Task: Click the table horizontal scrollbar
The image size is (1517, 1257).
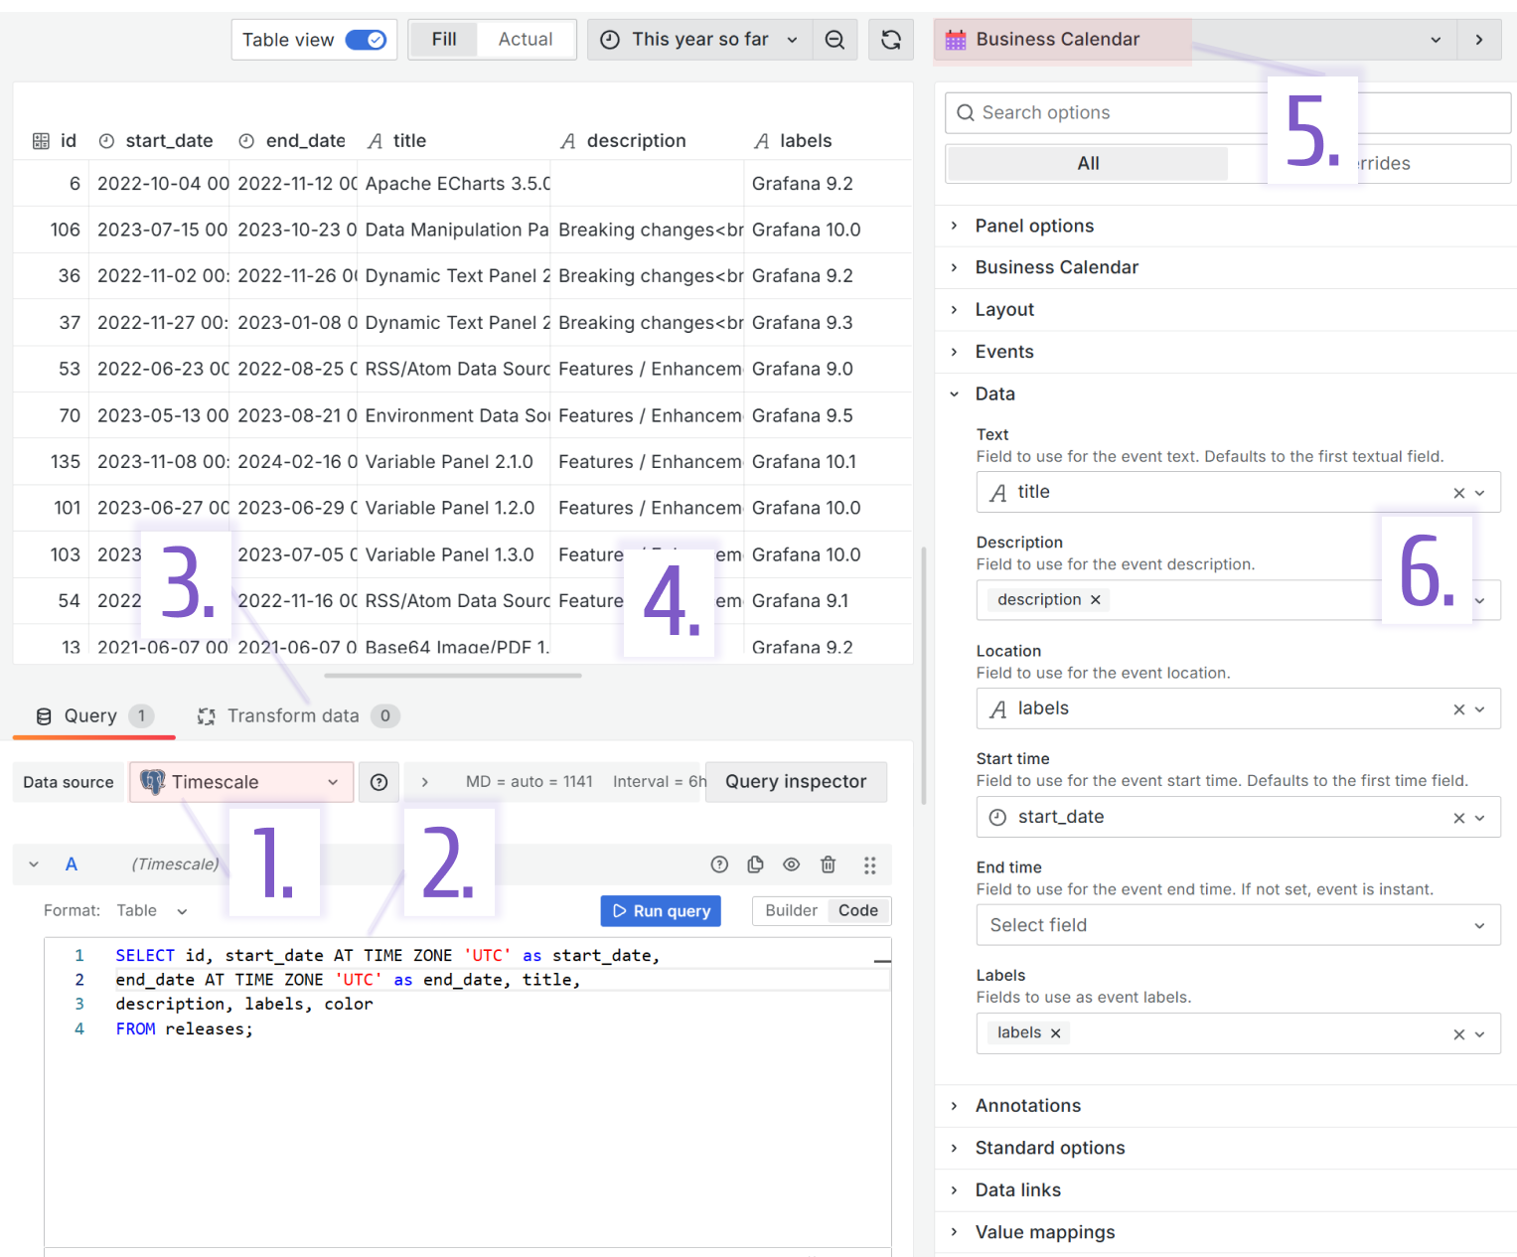Action: point(452,676)
